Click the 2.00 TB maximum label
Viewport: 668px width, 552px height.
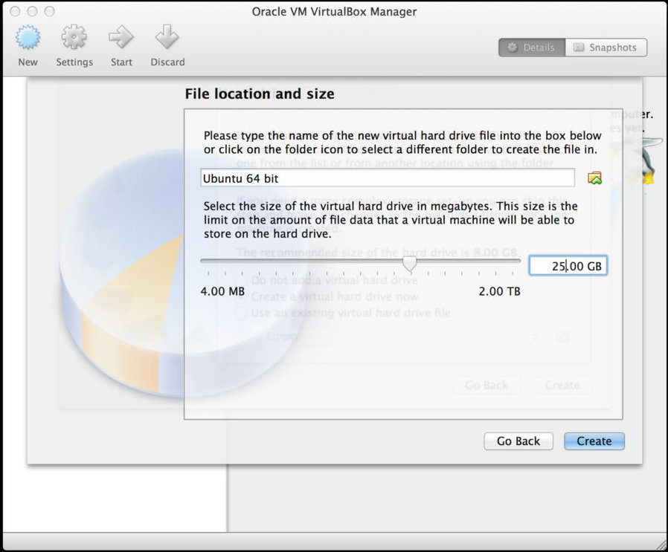pos(499,291)
